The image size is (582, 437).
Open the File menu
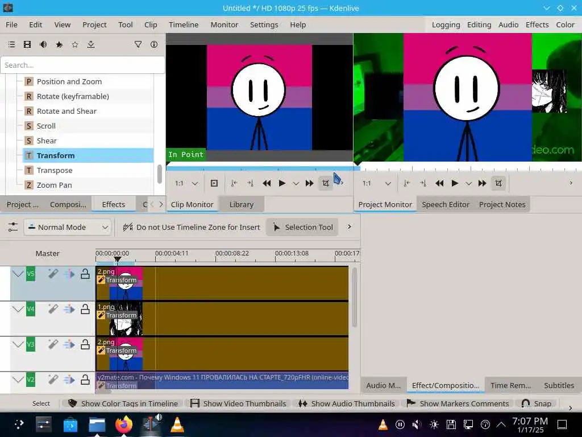coord(11,24)
